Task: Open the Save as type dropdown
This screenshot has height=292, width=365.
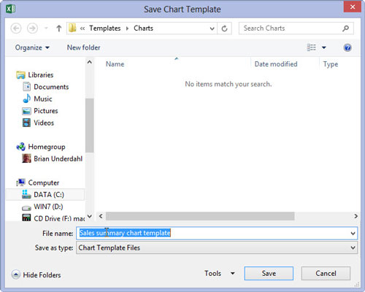Action: [217, 247]
